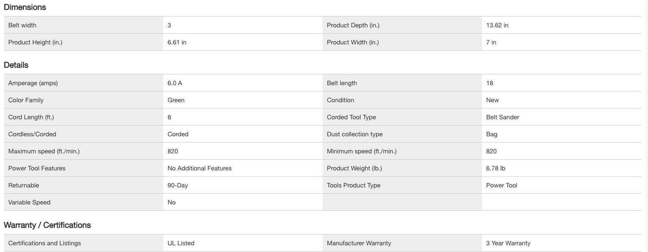Viewport: 648px width, 252px height.
Task: Select the 6.0 A amperage value
Action: coord(175,83)
